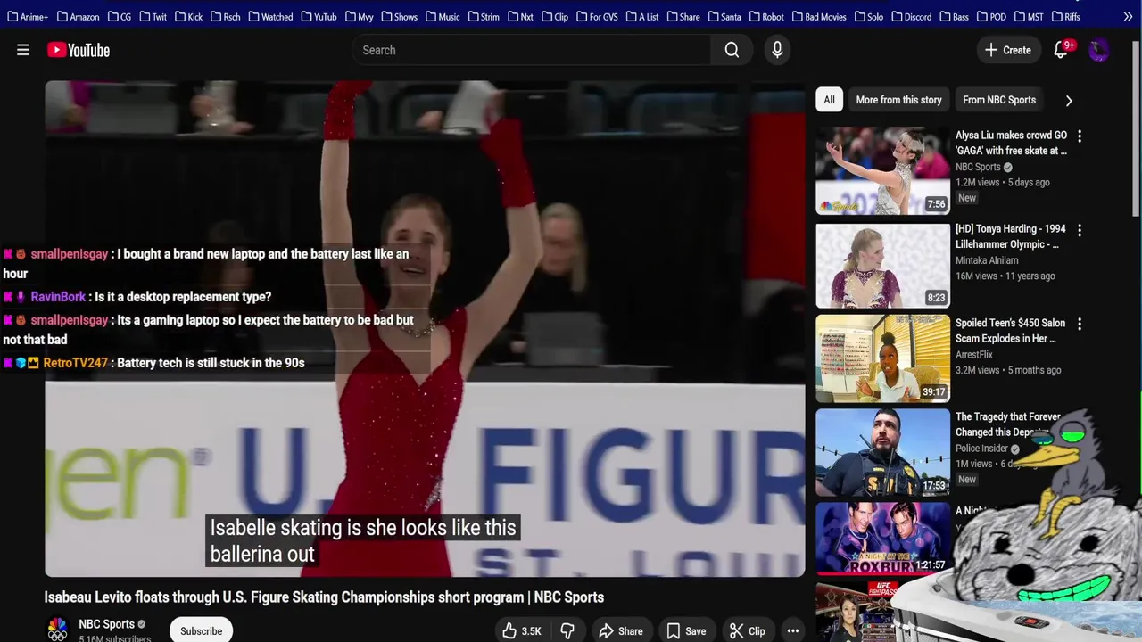1142x642 pixels.
Task: Click the video player to pause
Action: tap(425, 328)
